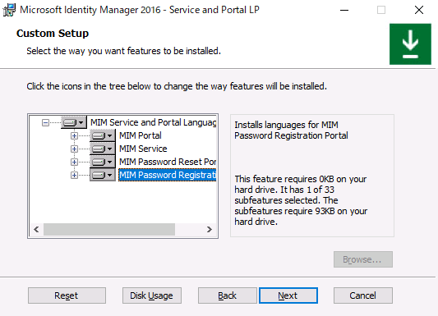This screenshot has height=316, width=438.
Task: Click the green download arrow banner image
Action: tap(410, 44)
